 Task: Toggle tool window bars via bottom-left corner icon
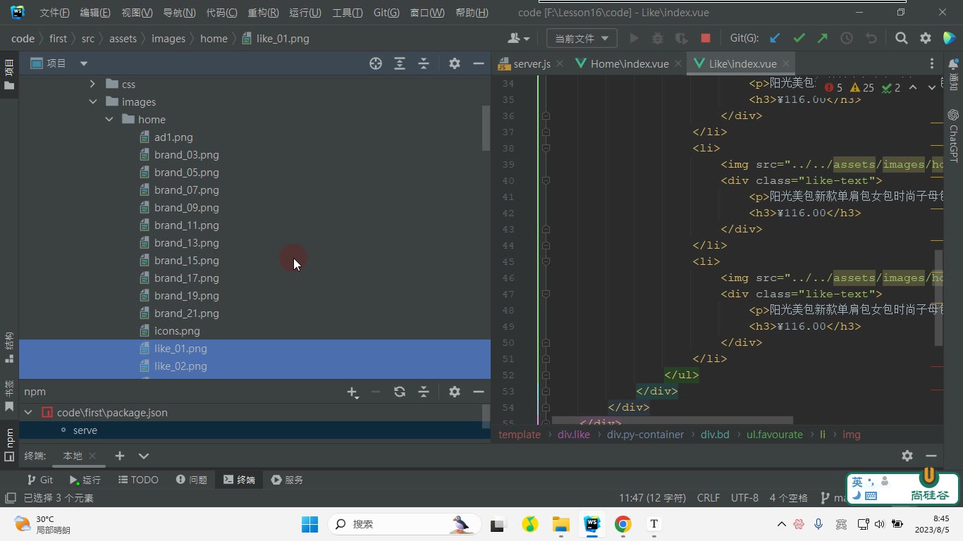tap(10, 498)
